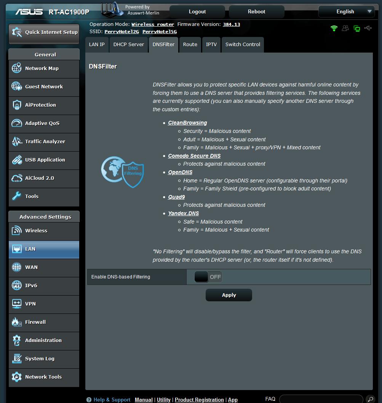Click the Quick Internet Setup wand icon
This screenshot has height=403, width=382.
point(17,32)
